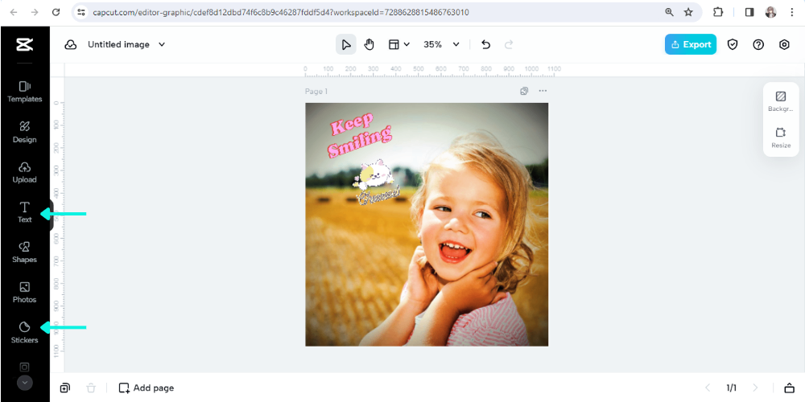Image resolution: width=805 pixels, height=402 pixels.
Task: Open the settings hexagon icon
Action: [784, 44]
